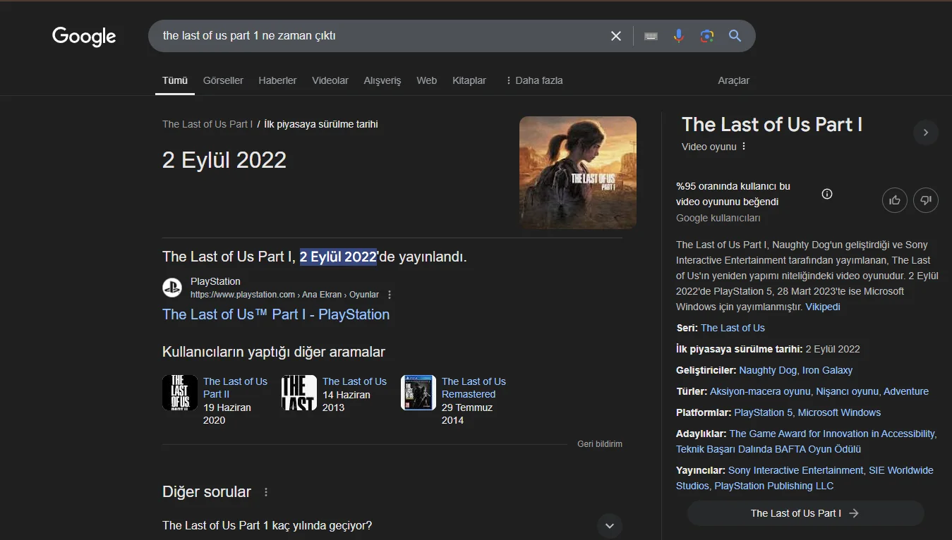Click The Last of Us Remastered box thumbnail
This screenshot has height=540, width=952.
click(418, 393)
